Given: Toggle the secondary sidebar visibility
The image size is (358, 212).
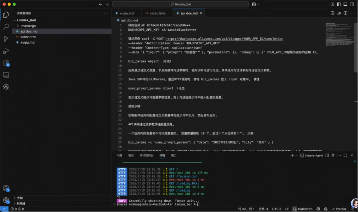Looking at the screenshot, I should click(x=352, y=4).
